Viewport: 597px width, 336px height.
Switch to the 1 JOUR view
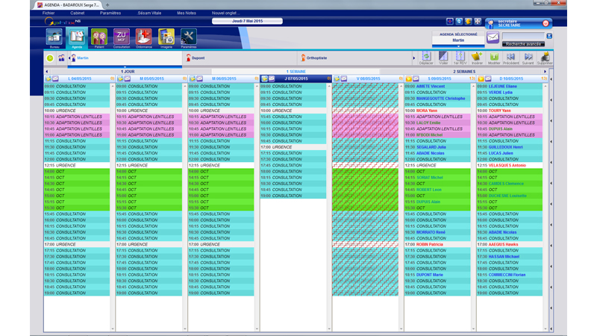pos(128,72)
